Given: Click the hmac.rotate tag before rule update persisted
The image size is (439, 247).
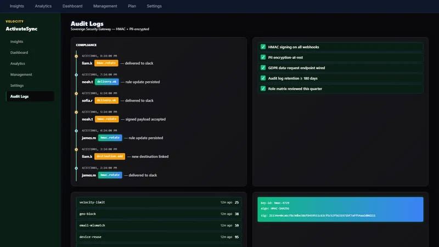Looking at the screenshot, I should 110,138.
